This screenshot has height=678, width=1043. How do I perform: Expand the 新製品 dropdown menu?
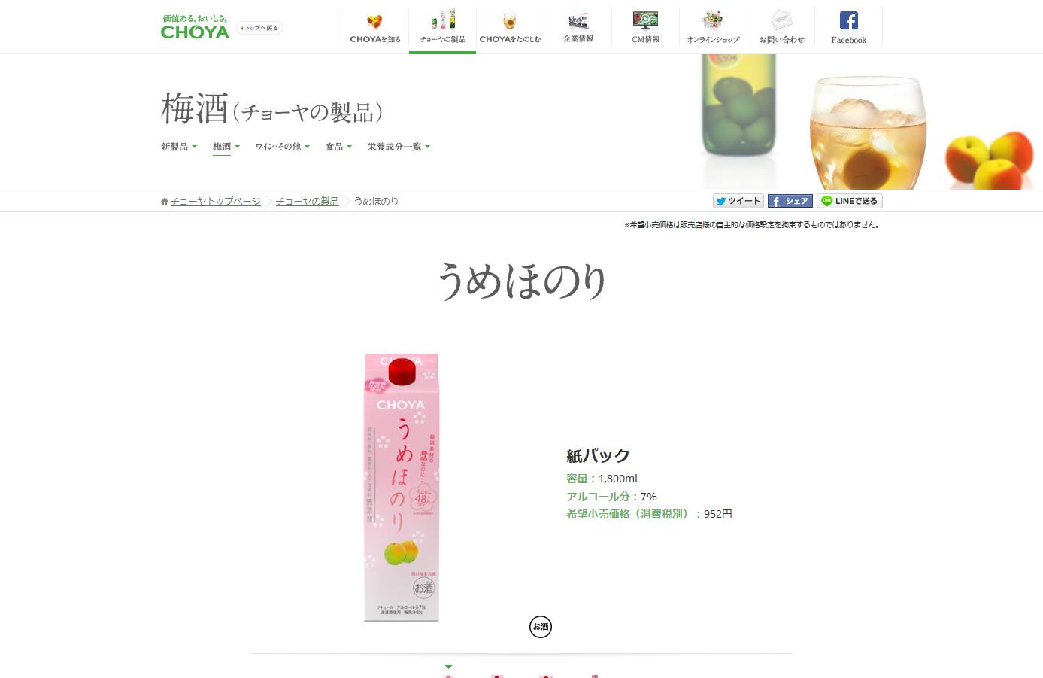click(x=179, y=147)
